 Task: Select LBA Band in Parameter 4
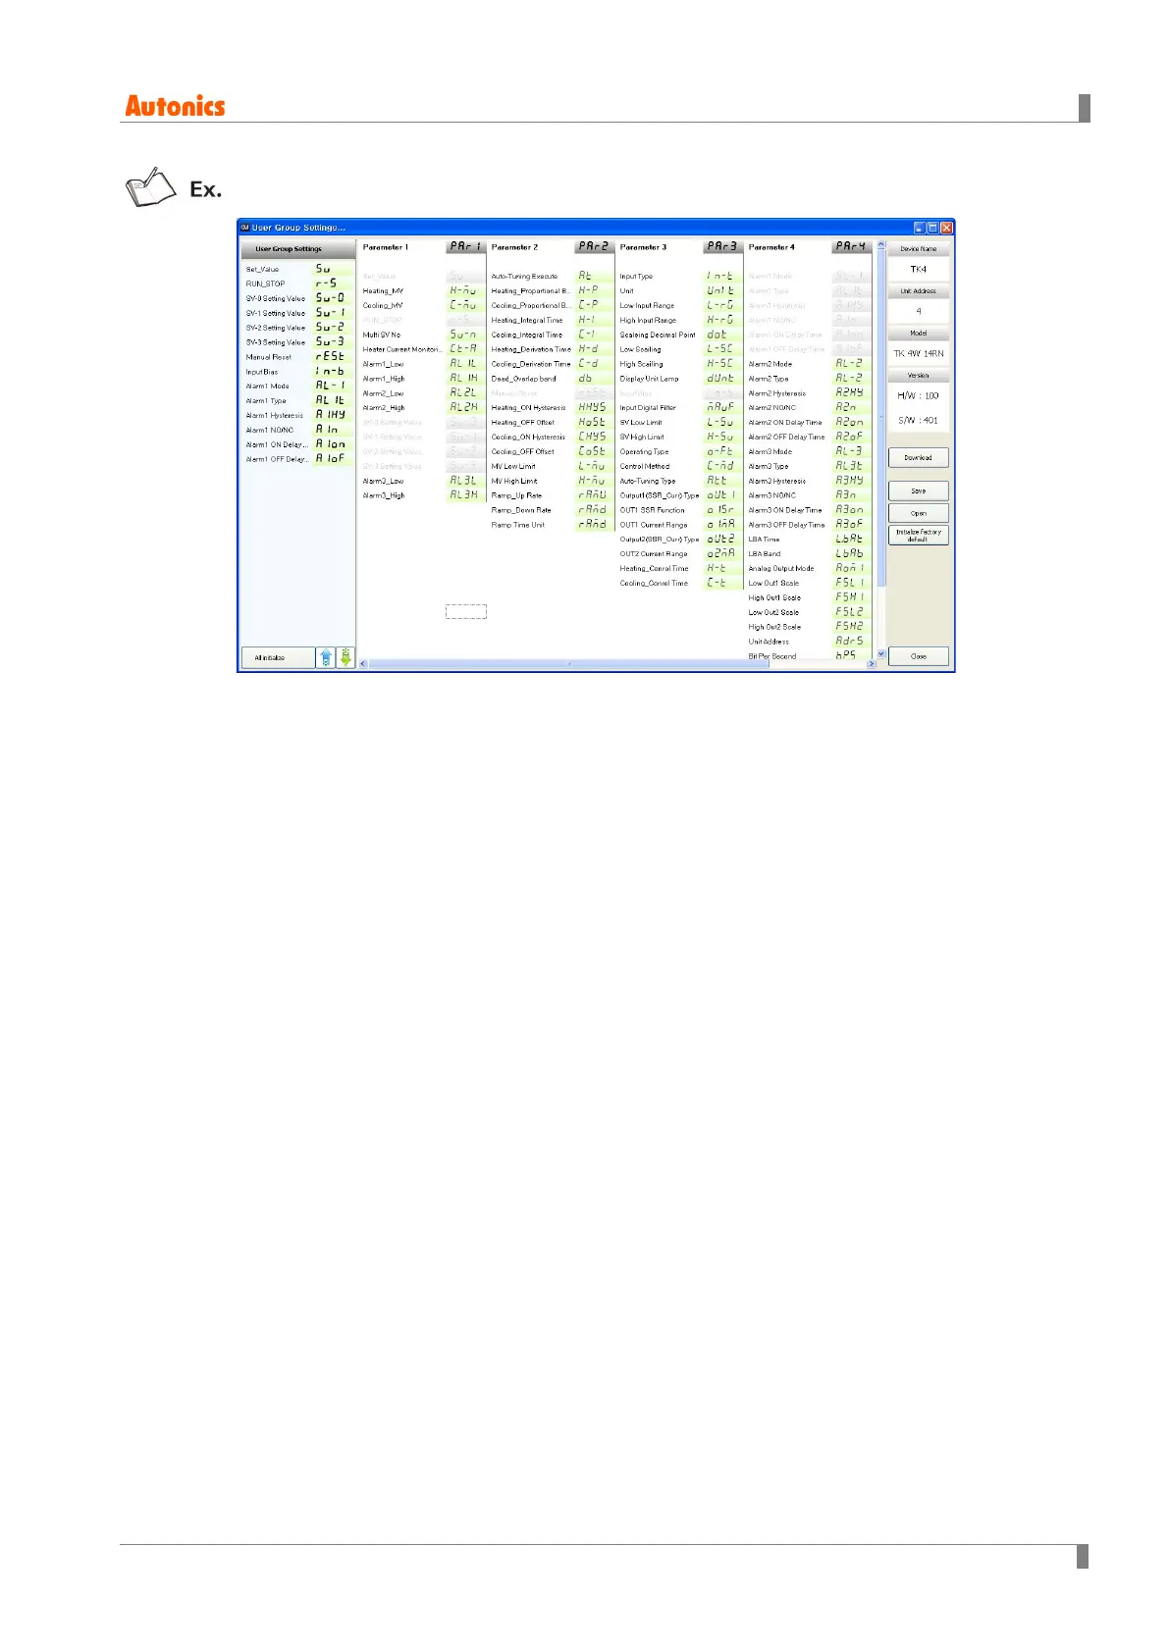coord(809,554)
